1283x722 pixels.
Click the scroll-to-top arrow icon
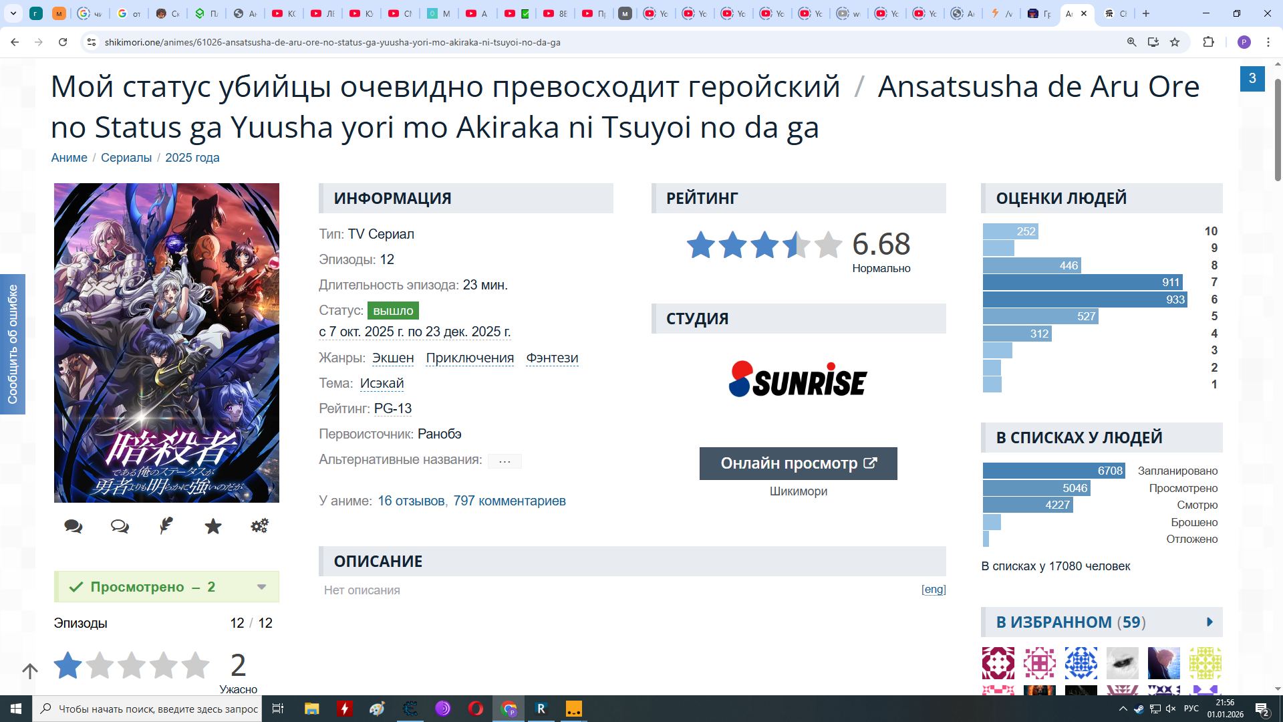[30, 671]
